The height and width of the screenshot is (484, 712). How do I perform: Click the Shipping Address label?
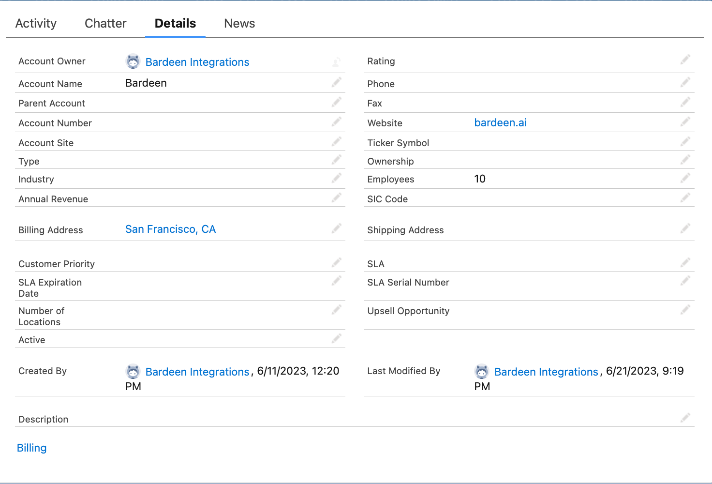[405, 230]
